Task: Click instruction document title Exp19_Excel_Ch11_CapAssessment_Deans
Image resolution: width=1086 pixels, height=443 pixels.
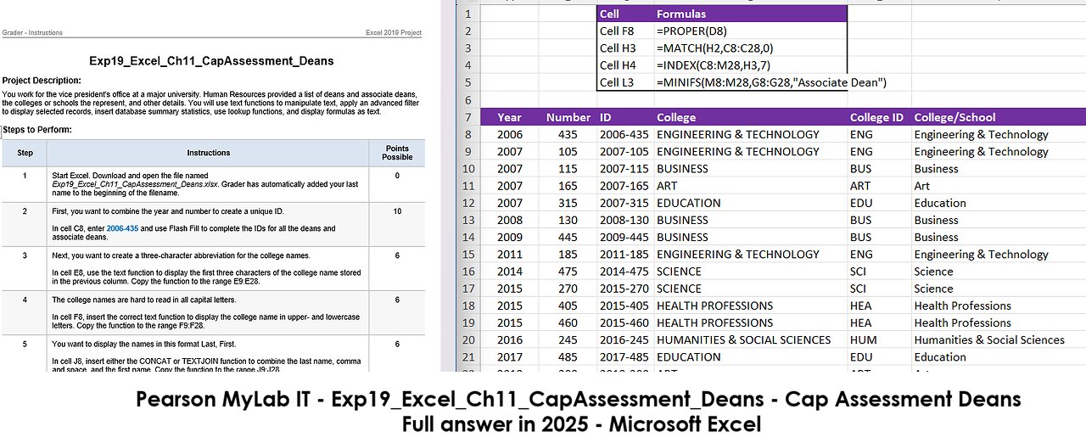Action: 211,61
